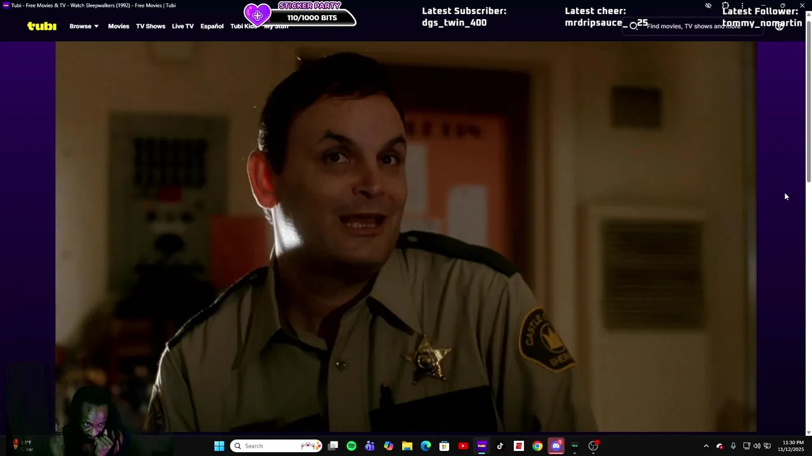
Task: Click the OneDrive sync error tray icon
Action: click(719, 446)
